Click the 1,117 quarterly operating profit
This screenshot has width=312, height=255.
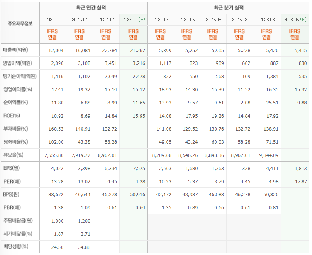[x=165, y=63]
